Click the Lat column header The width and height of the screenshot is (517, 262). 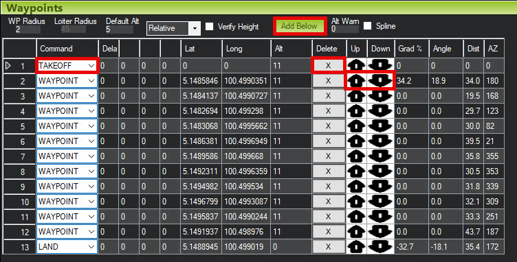pyautogui.click(x=201, y=49)
